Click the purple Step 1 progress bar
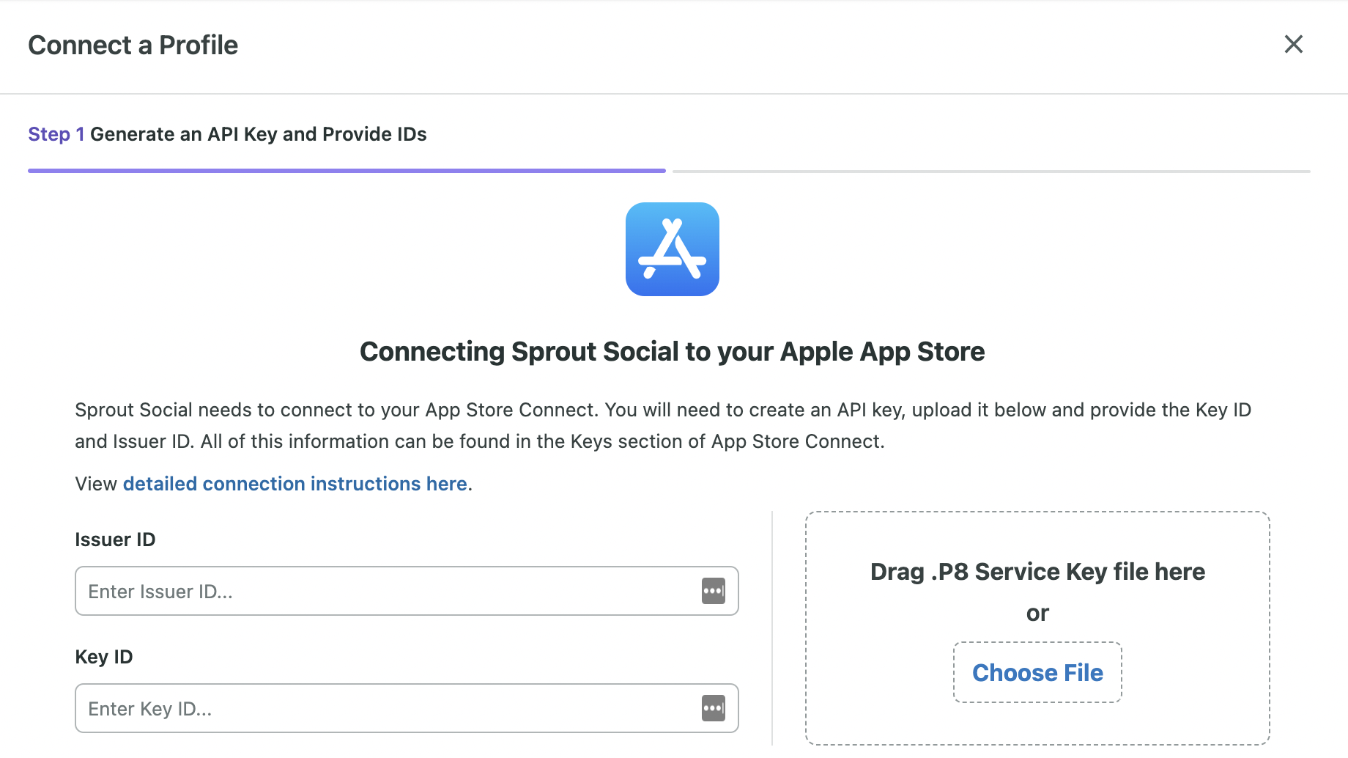 (347, 171)
